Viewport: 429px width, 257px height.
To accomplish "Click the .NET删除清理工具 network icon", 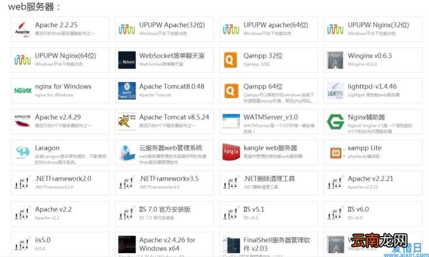I will click(231, 183).
